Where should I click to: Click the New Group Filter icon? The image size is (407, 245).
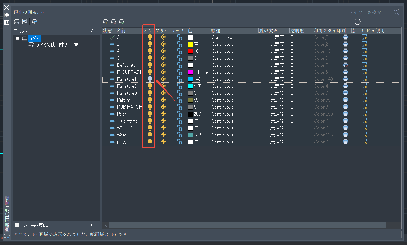[25, 22]
